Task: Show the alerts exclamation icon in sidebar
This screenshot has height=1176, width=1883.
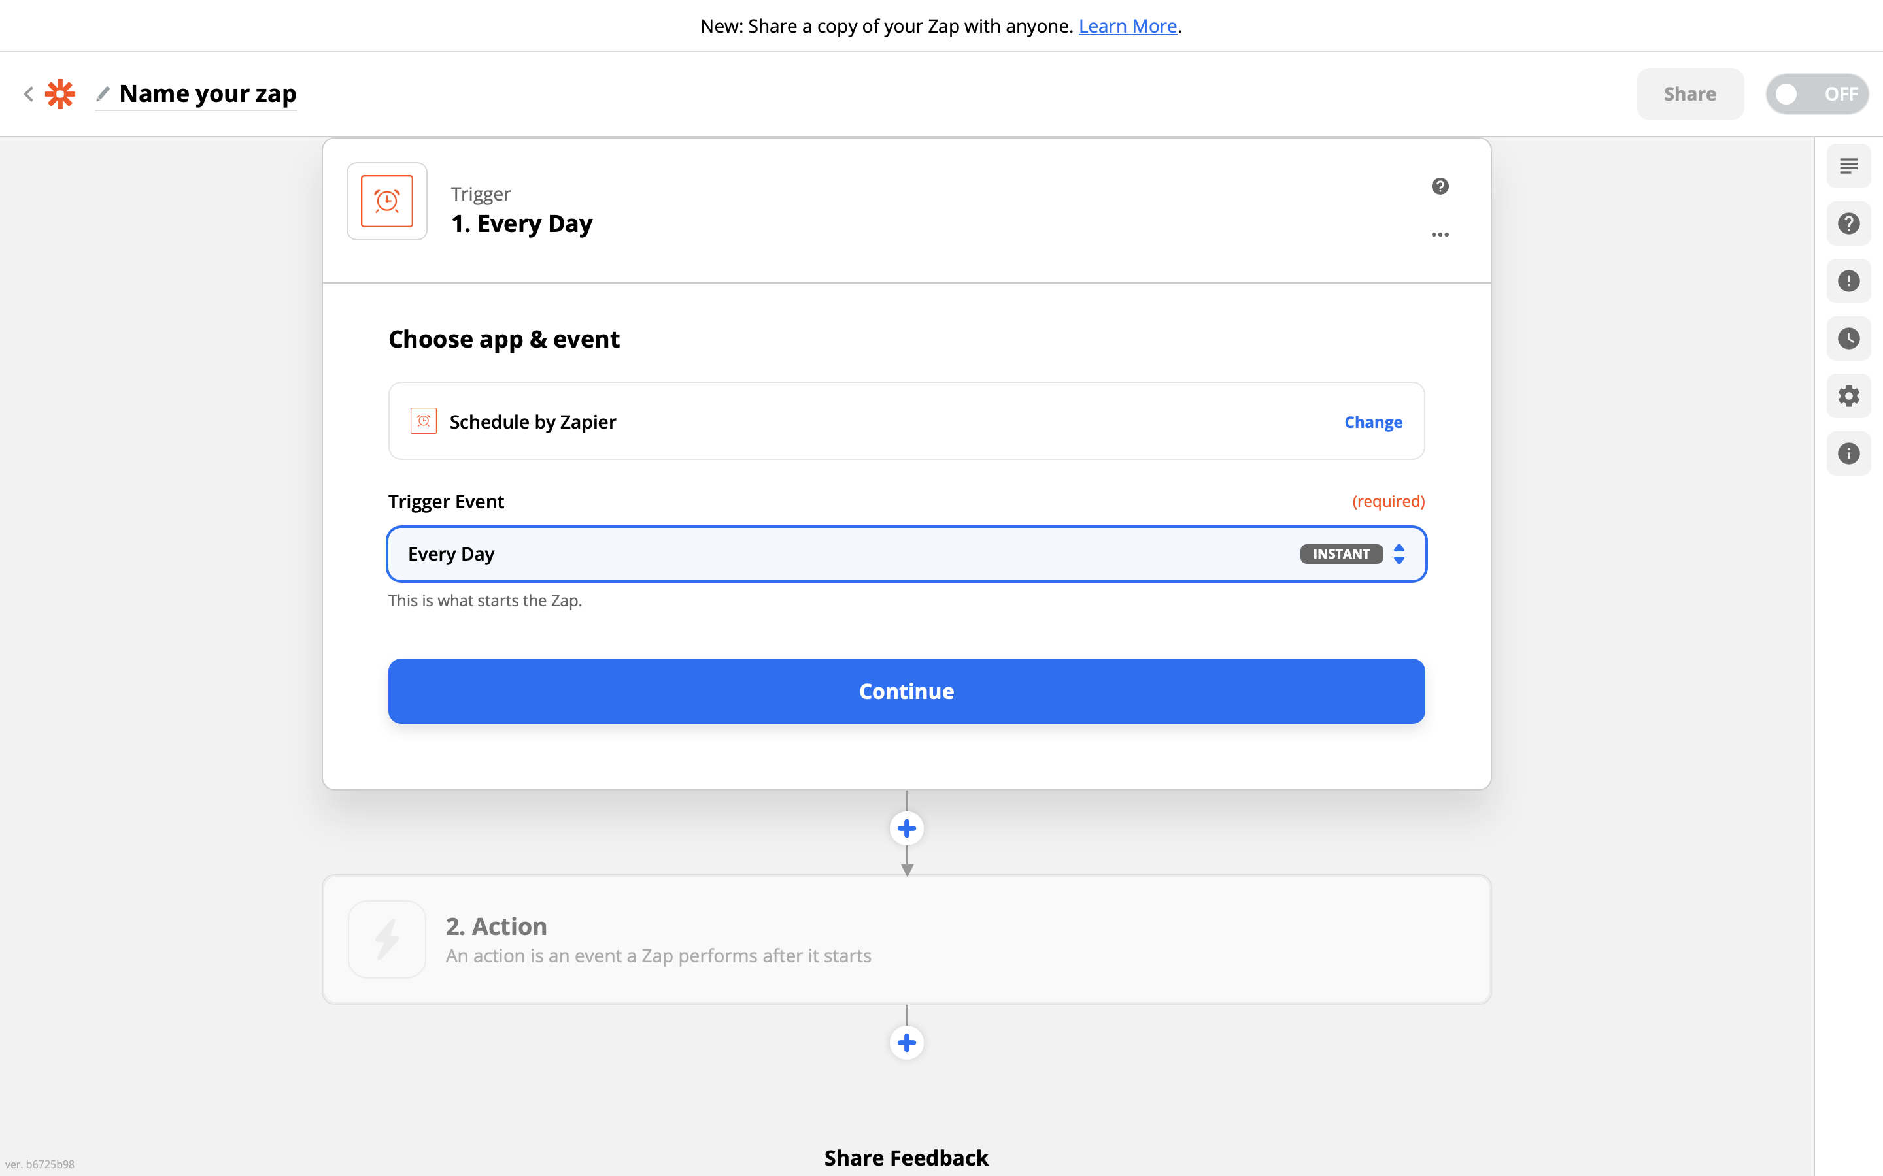Action: [x=1848, y=281]
